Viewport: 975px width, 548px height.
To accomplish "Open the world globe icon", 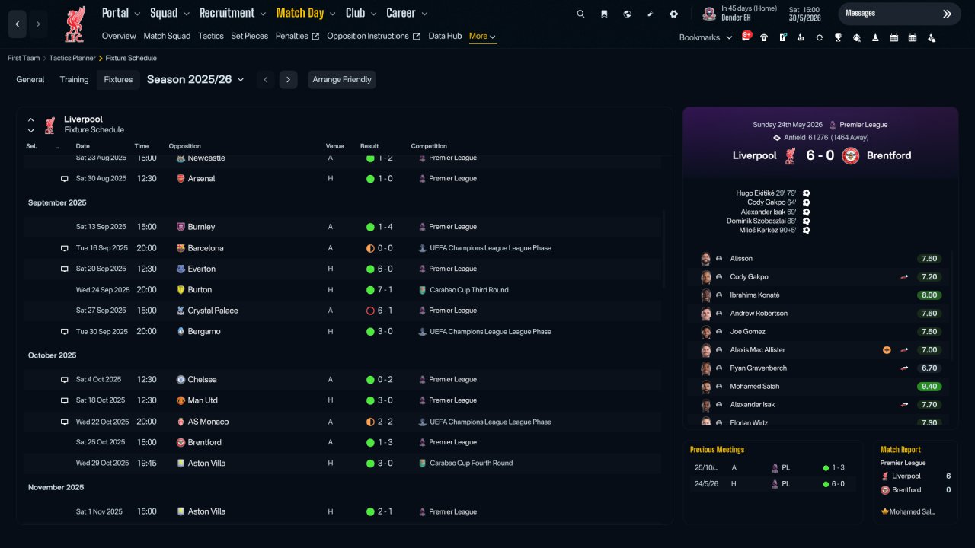I will pos(627,14).
